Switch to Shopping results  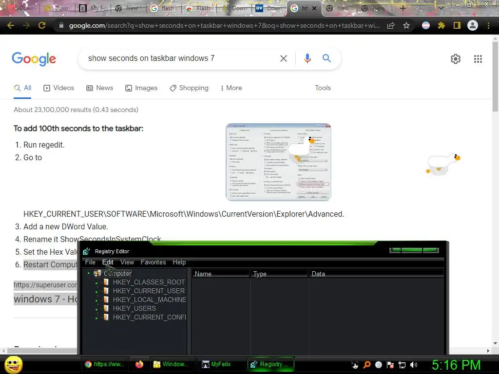pos(189,88)
